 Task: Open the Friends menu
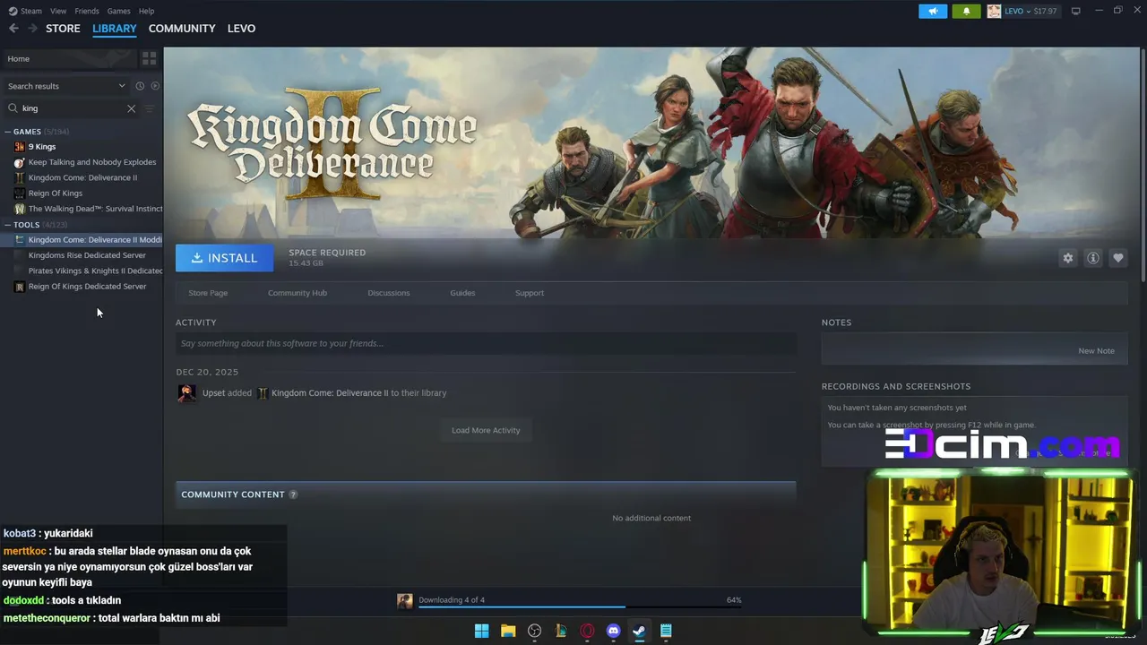[87, 11]
